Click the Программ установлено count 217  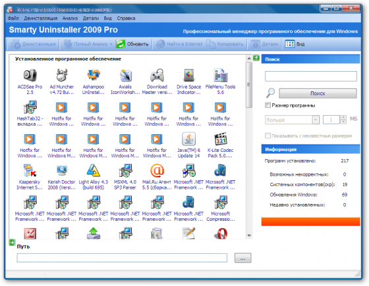click(x=345, y=161)
